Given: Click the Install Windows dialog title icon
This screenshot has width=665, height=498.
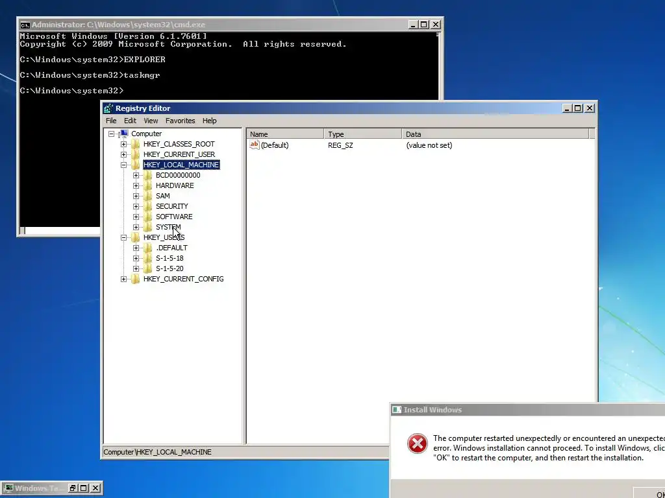Looking at the screenshot, I should coord(397,410).
